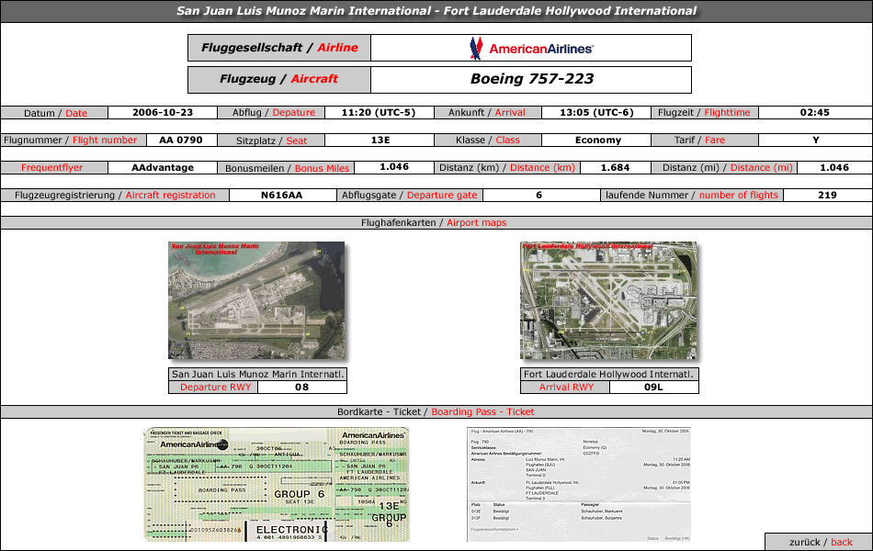Image resolution: width=873 pixels, height=551 pixels.
Task: Click the Abflug / Depature label
Action: tap(273, 112)
